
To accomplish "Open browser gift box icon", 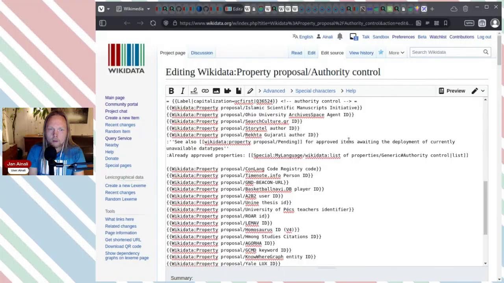I will 482,23.
